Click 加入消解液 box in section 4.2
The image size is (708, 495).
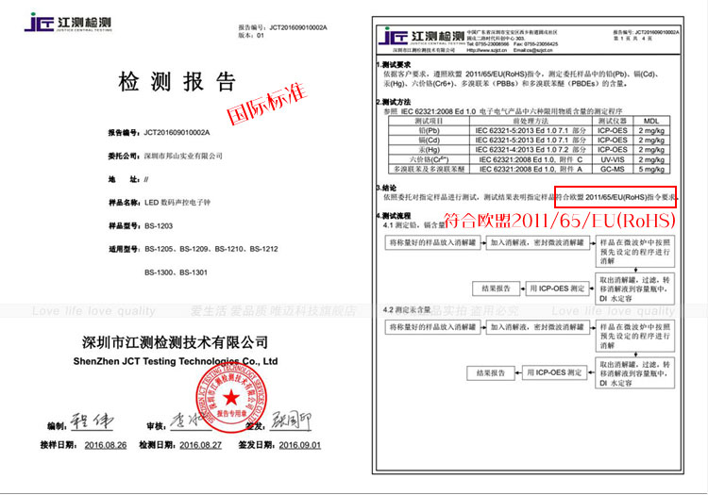pos(537,327)
